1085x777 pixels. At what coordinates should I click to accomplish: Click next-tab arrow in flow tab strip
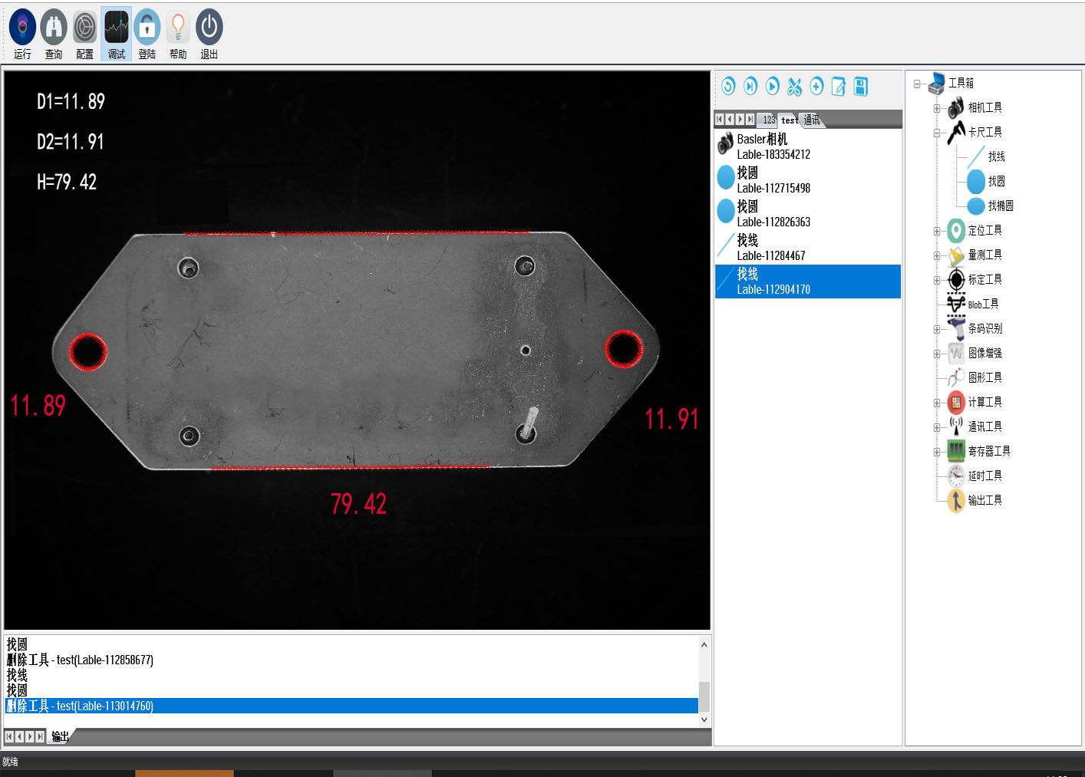(740, 120)
